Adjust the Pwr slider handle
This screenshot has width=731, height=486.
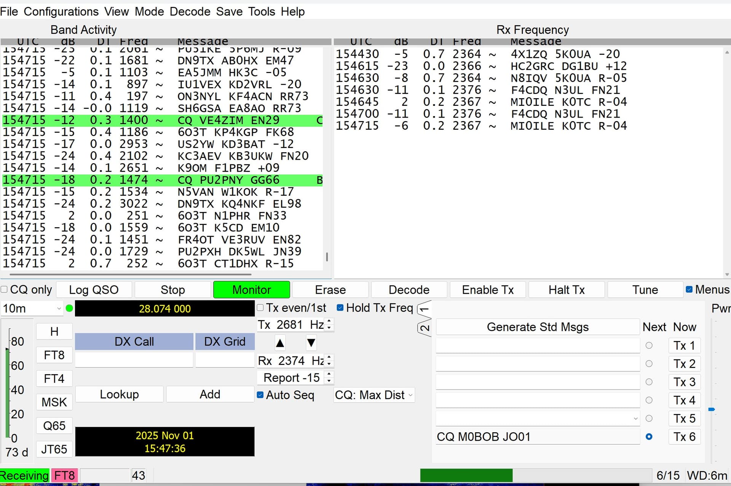712,410
